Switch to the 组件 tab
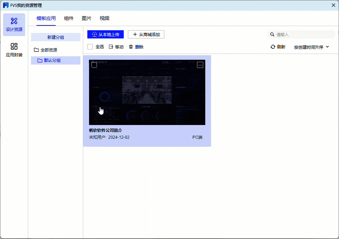The width and height of the screenshot is (339, 239). (x=69, y=18)
